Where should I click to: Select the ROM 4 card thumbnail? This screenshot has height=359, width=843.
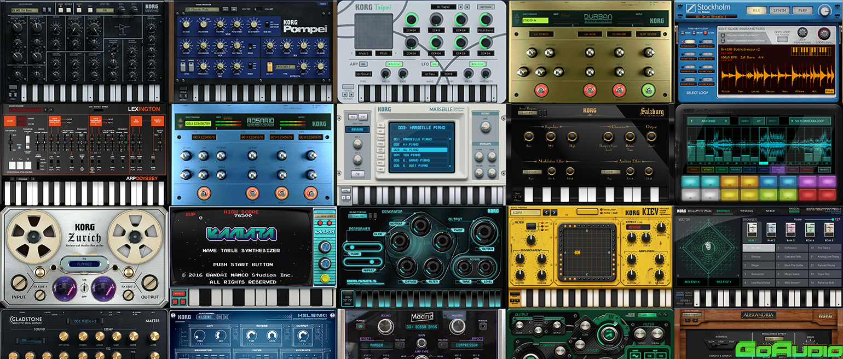coord(809,229)
